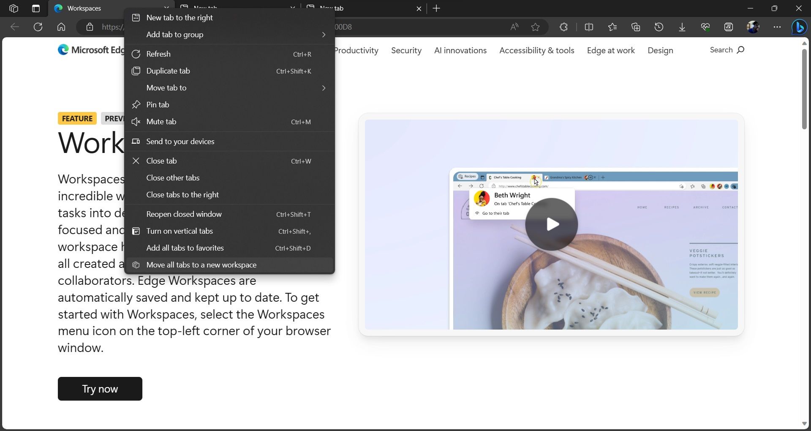Turn on vertical tabs
This screenshot has height=431, width=811.
coord(180,231)
